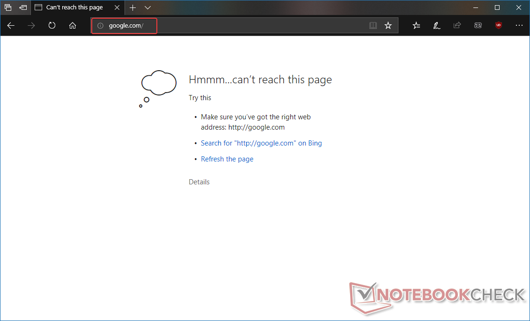The height and width of the screenshot is (321, 530).
Task: Open the tabs you've set aside
Action: 8,7
